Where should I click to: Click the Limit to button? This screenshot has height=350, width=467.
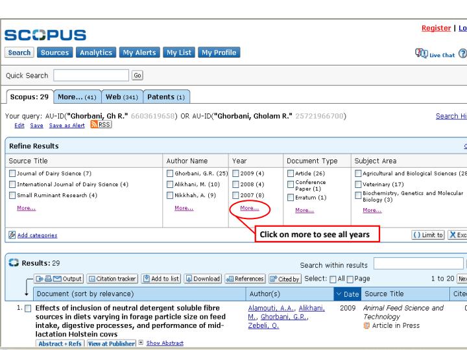(428, 235)
